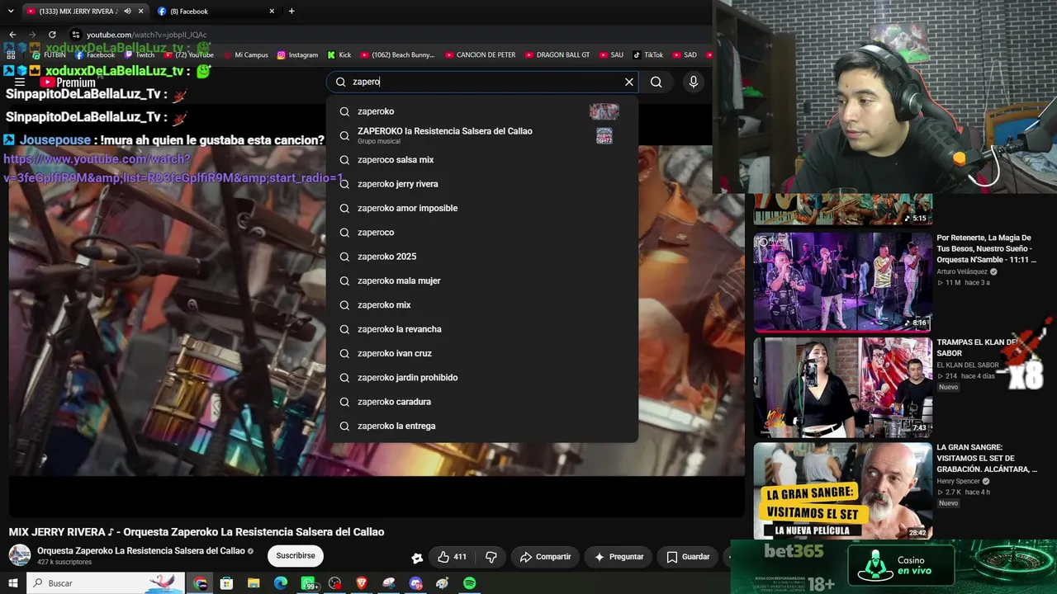
Task: Open Spotify from taskbar
Action: (469, 583)
